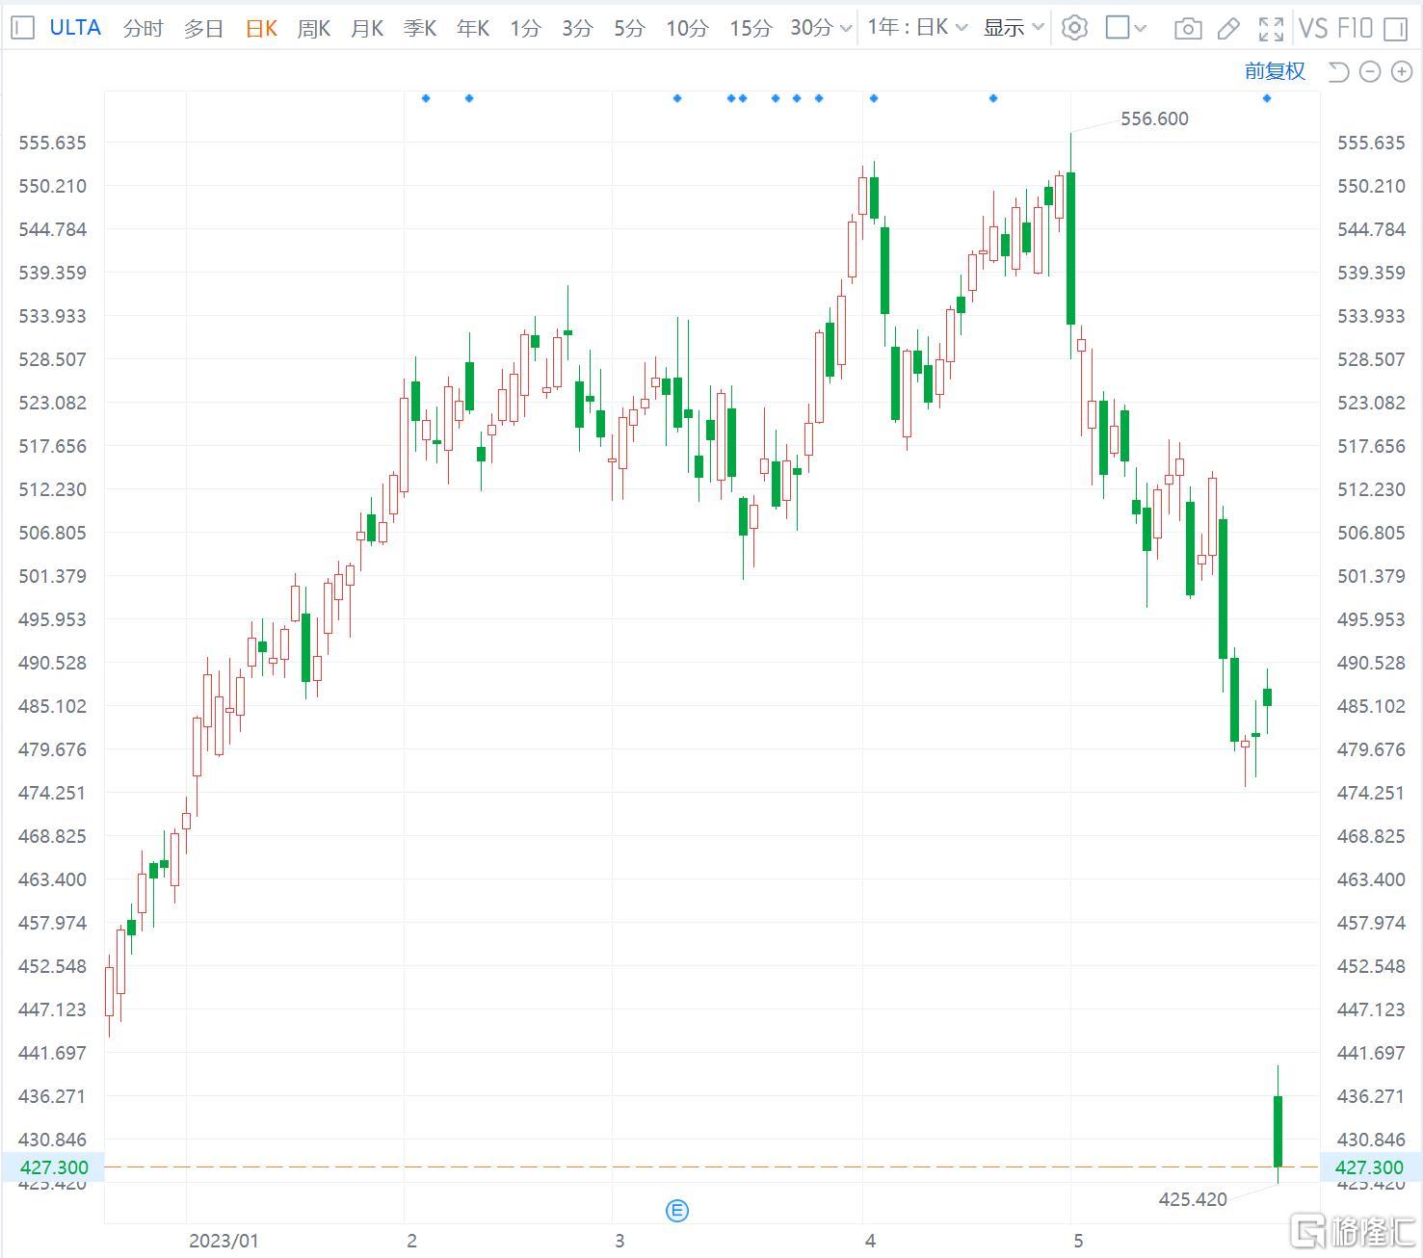Open the F10 company info
Screen dimensions: 1423x1258
click(x=1354, y=28)
